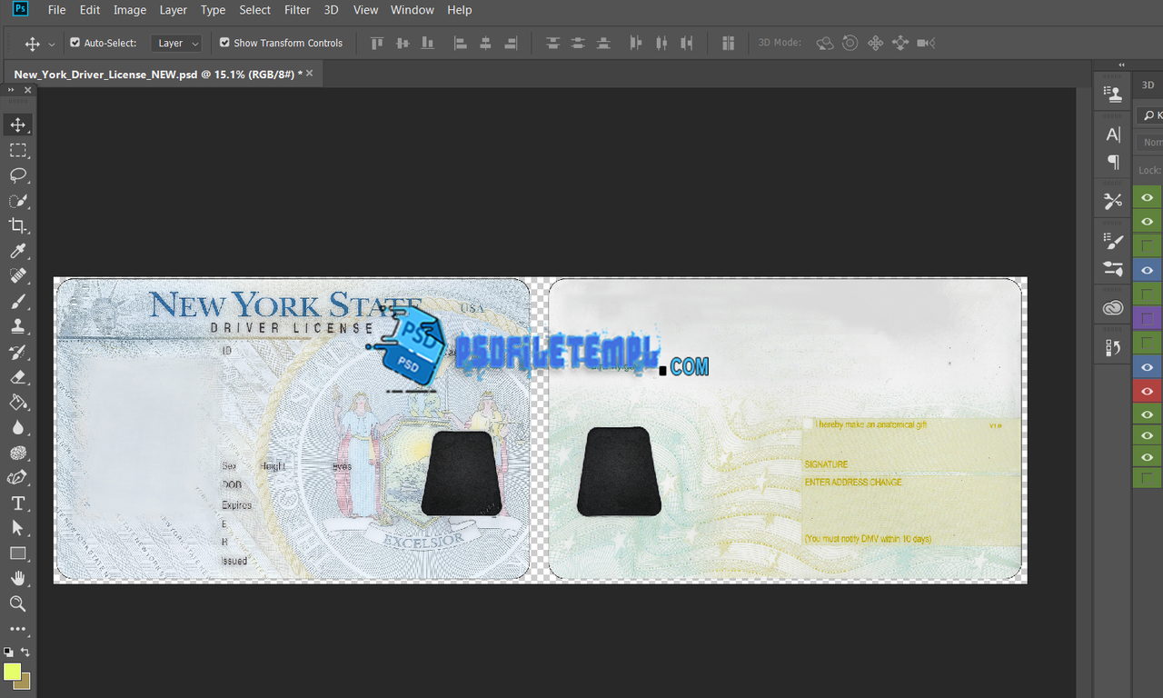Show the purple-labeled hidden layer
The height and width of the screenshot is (698, 1163).
tap(1148, 318)
